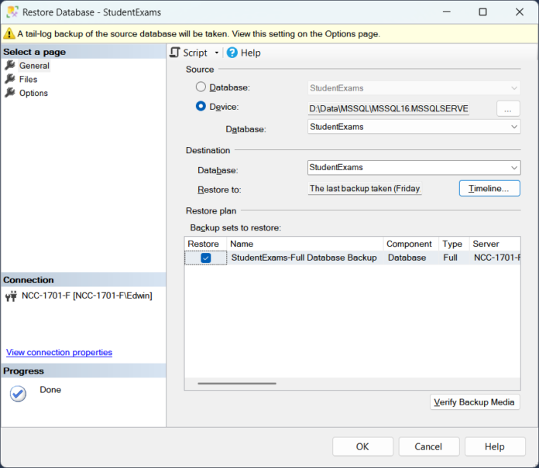Click the Restore Database title bar icon
This screenshot has width=539, height=468.
point(12,12)
